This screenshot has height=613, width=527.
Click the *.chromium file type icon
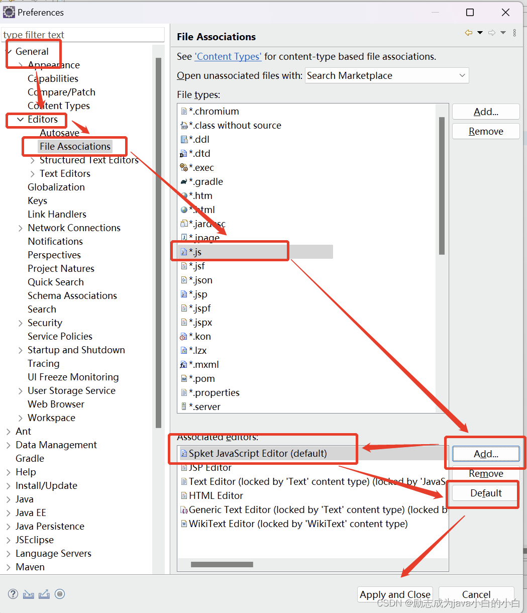pyautogui.click(x=184, y=112)
